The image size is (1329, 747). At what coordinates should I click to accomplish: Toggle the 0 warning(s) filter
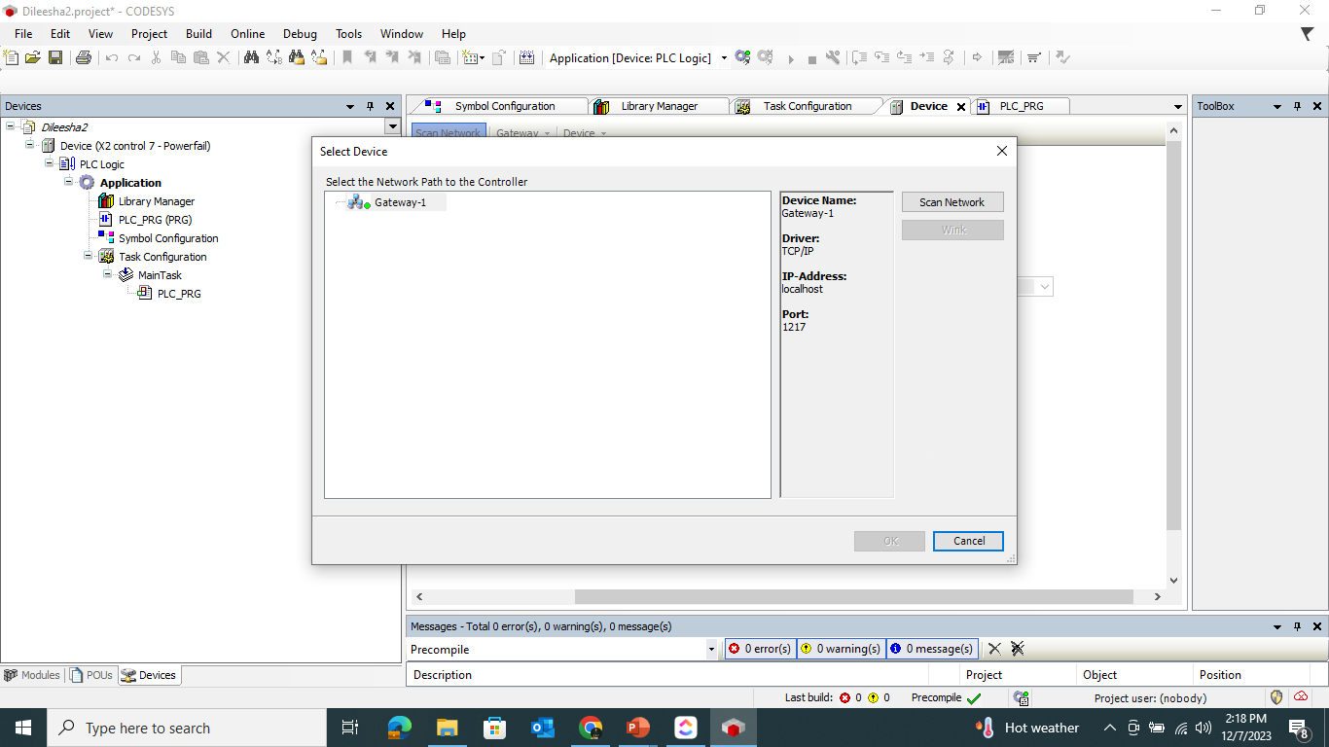tap(841, 649)
